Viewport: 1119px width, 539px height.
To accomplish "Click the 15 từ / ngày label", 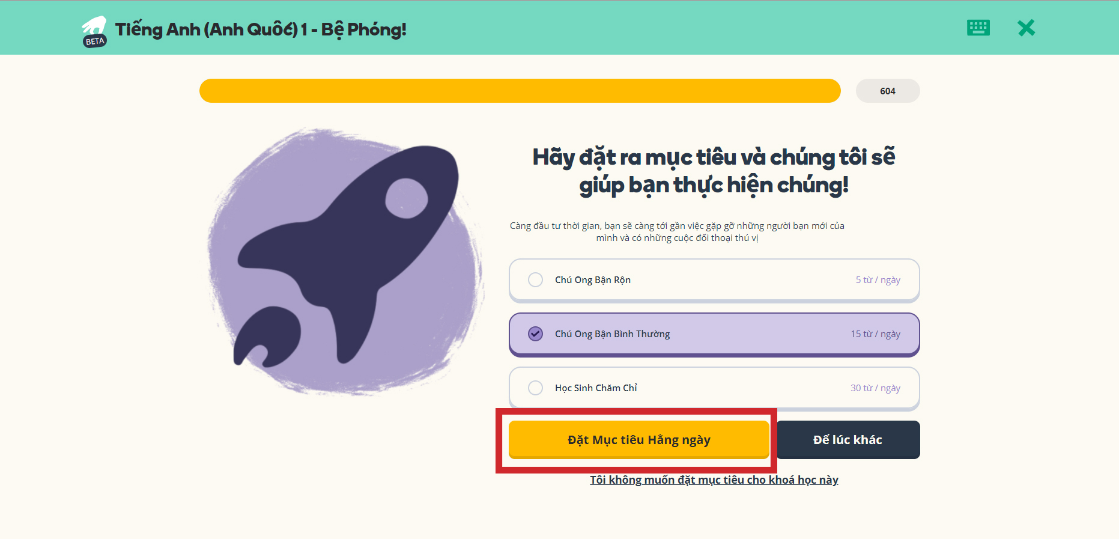I will tap(878, 333).
